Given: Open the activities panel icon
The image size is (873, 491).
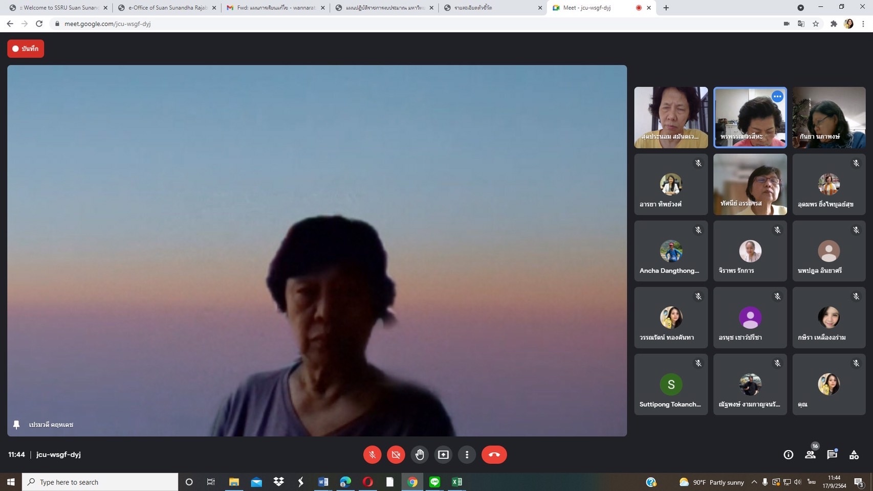Looking at the screenshot, I should pyautogui.click(x=854, y=455).
